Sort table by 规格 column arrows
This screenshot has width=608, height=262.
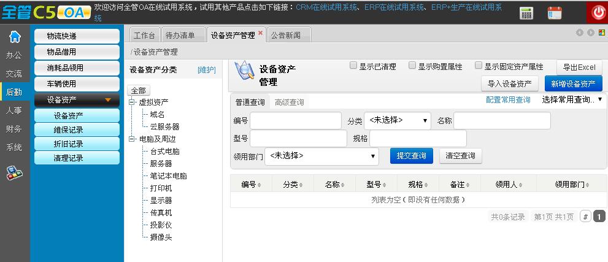[x=426, y=185]
